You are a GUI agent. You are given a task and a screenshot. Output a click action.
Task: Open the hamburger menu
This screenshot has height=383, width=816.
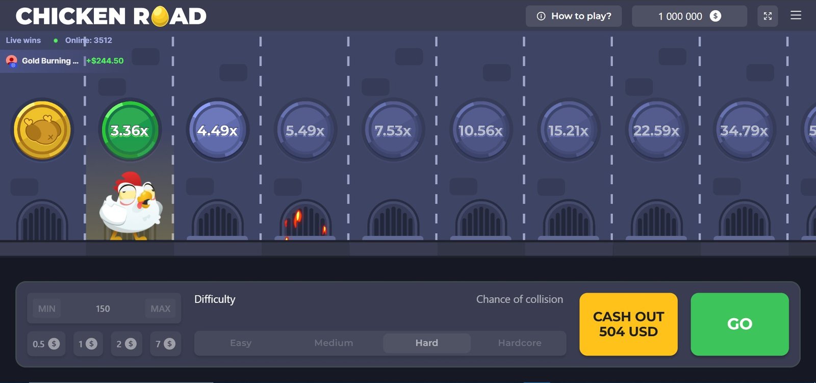[x=796, y=16]
